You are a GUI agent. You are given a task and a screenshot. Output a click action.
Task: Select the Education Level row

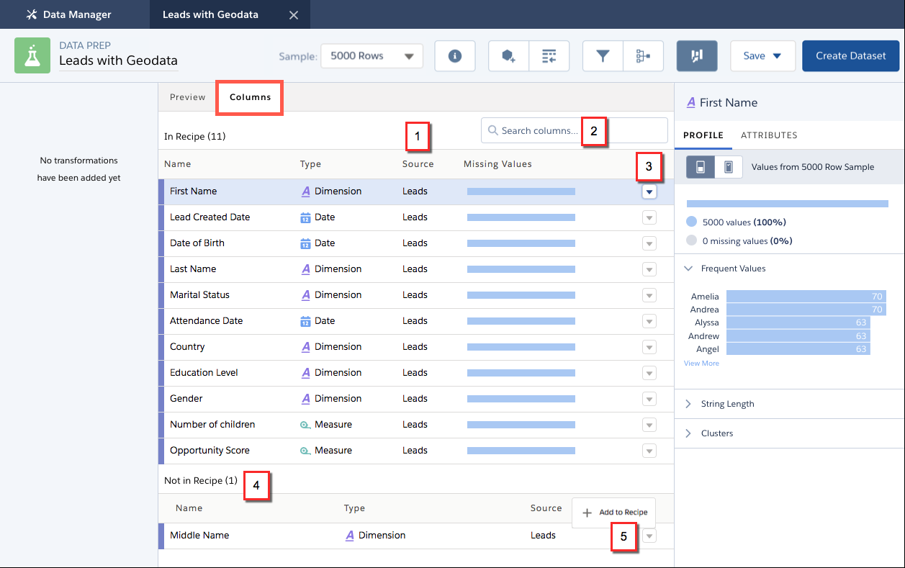(416, 373)
